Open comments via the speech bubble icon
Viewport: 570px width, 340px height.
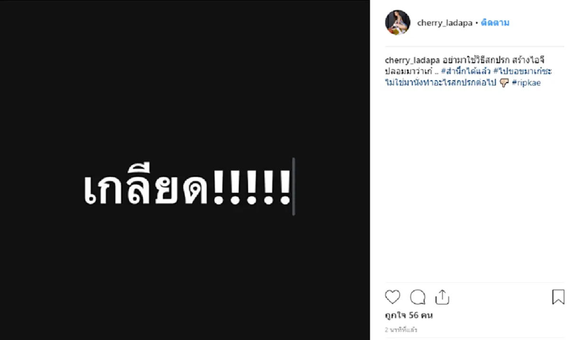417,297
